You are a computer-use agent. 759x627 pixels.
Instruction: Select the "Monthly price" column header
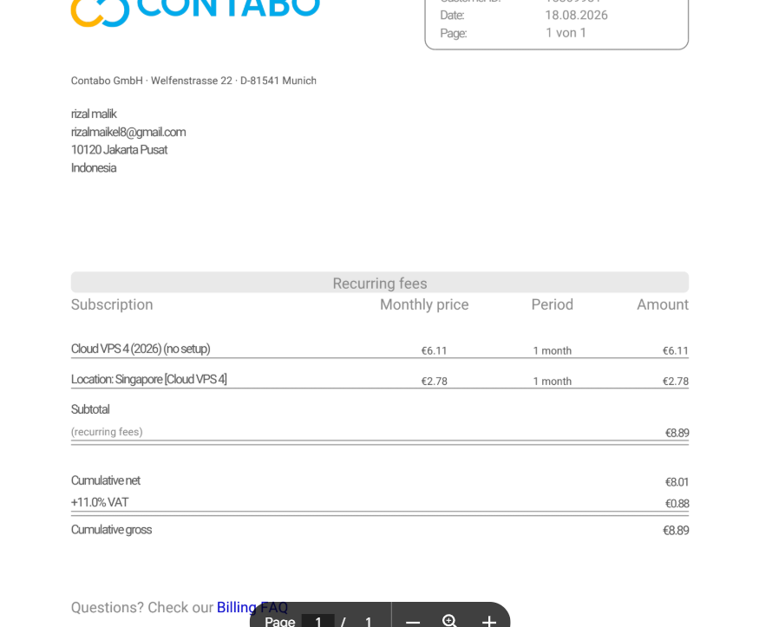[x=424, y=304]
